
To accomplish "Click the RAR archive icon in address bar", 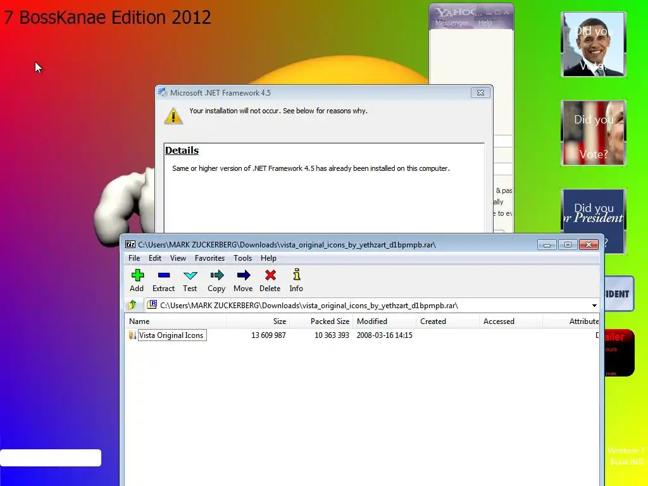I will [x=152, y=305].
